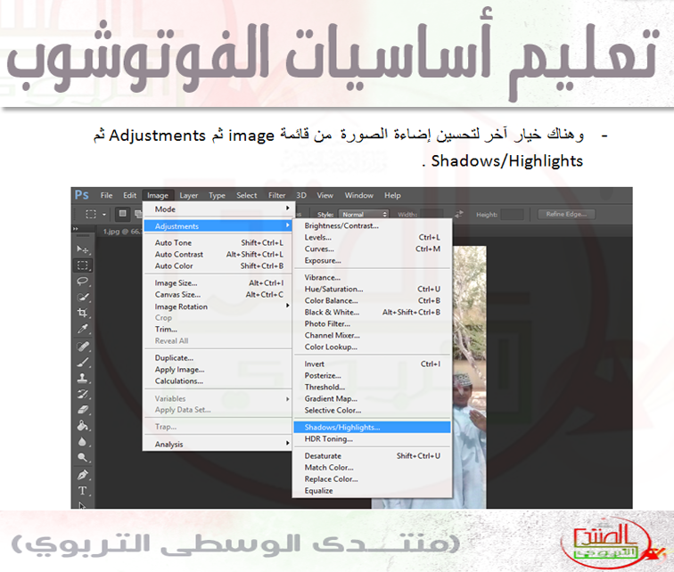Choose Auto Tone command
The height and width of the screenshot is (572, 674).
point(218,242)
